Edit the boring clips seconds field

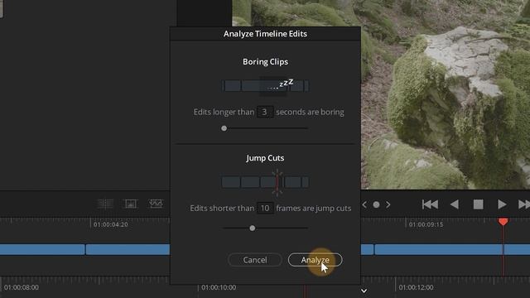click(265, 112)
